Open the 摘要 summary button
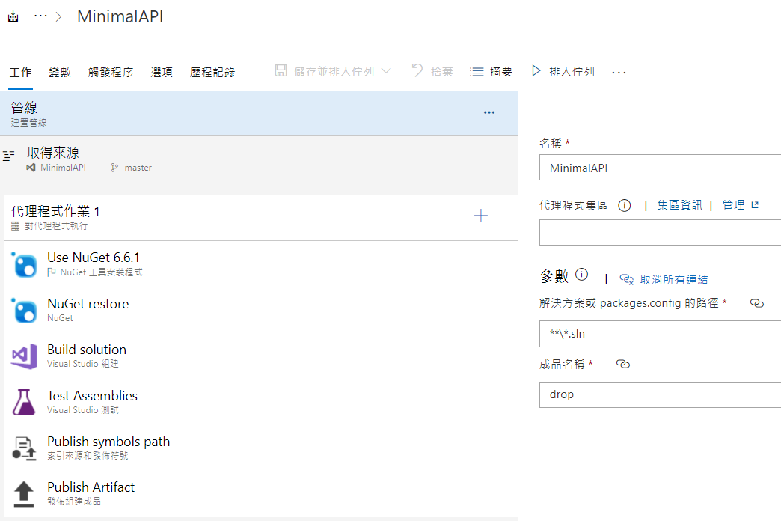Screen dimensions: 781x521 click(491, 72)
